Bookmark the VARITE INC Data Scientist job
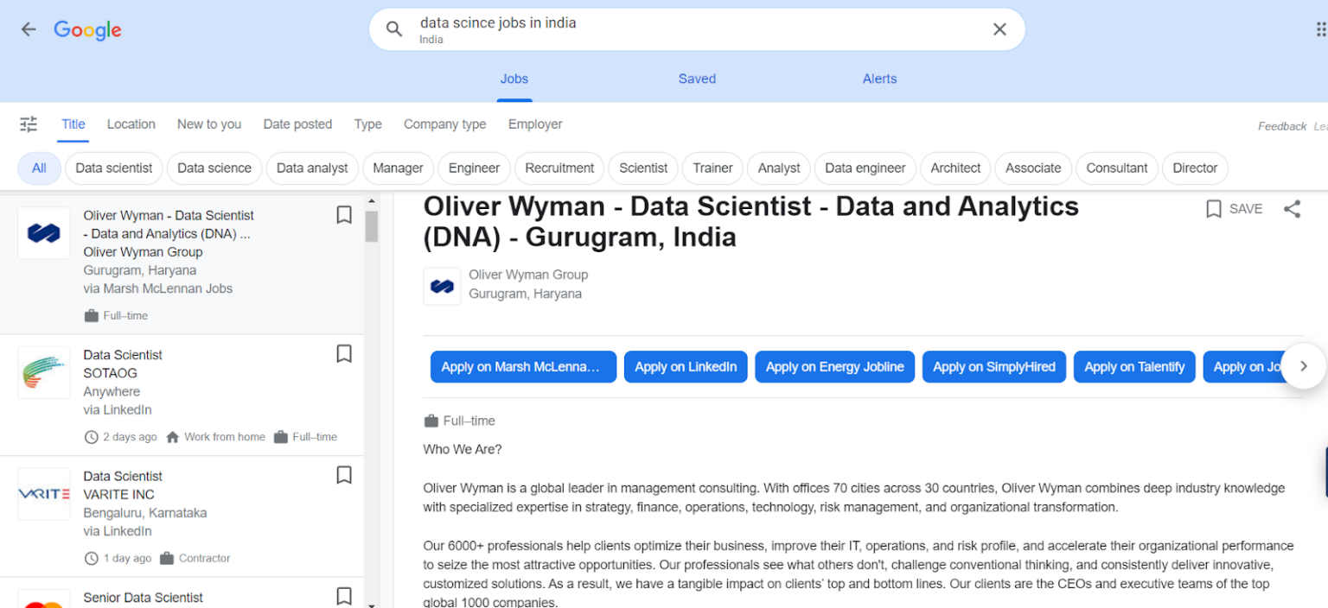 [344, 475]
